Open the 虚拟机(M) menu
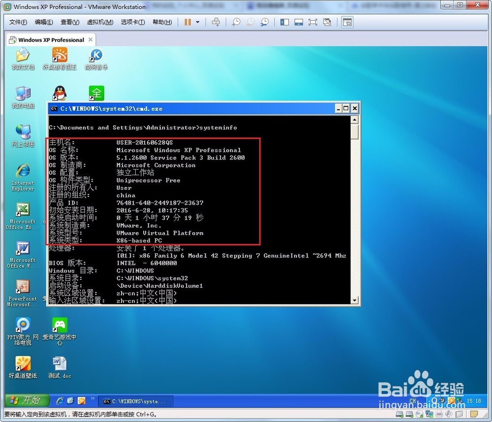This screenshot has width=492, height=422. 100,22
